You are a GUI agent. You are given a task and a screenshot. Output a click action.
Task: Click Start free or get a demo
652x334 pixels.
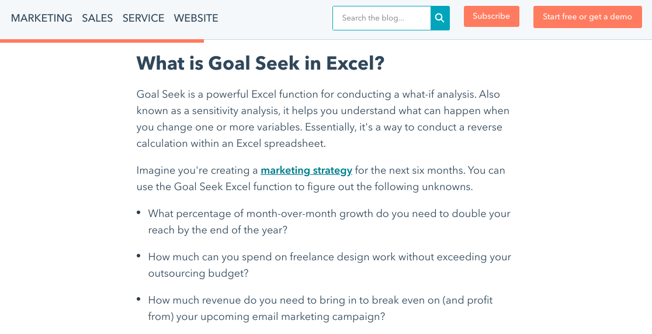(588, 16)
